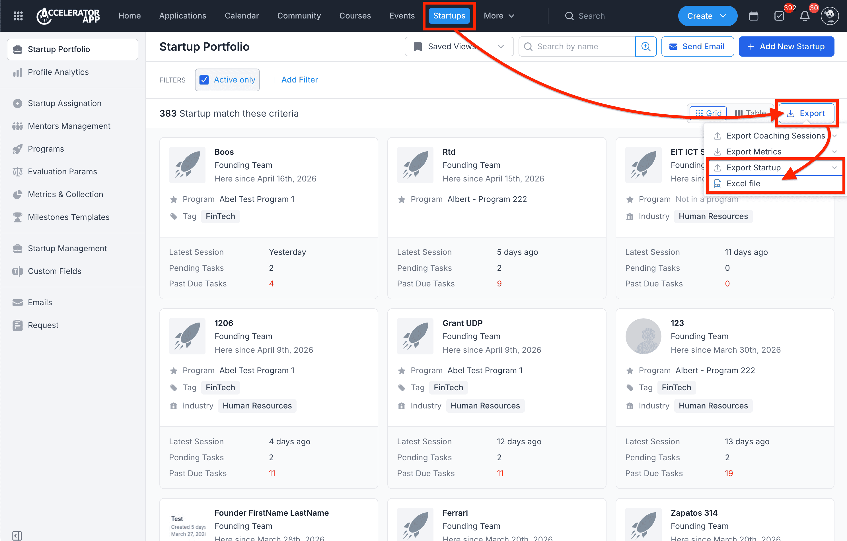Open the tasks checklist icon with 392 badge

(779, 16)
